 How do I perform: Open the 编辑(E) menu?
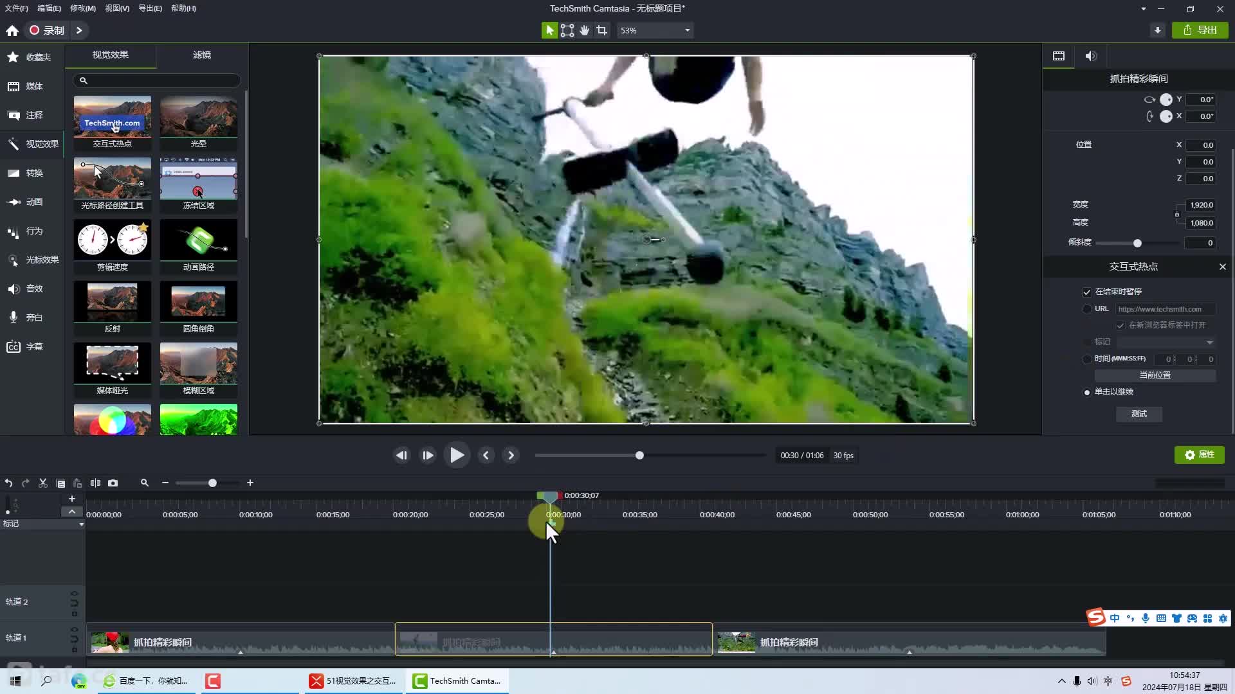coord(49,8)
